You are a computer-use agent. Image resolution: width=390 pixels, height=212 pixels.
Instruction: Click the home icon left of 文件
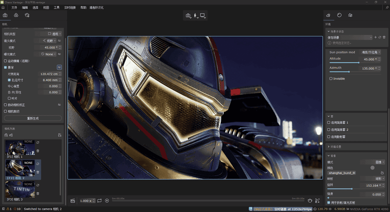click(x=3, y=7)
